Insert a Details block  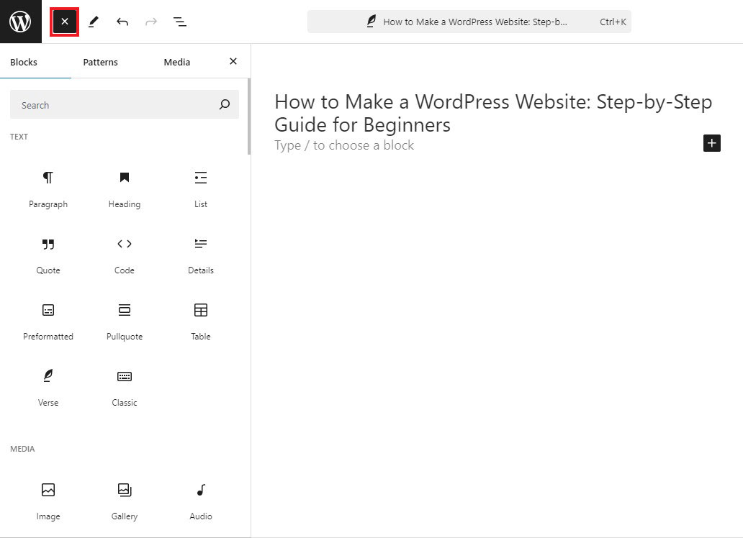(200, 256)
